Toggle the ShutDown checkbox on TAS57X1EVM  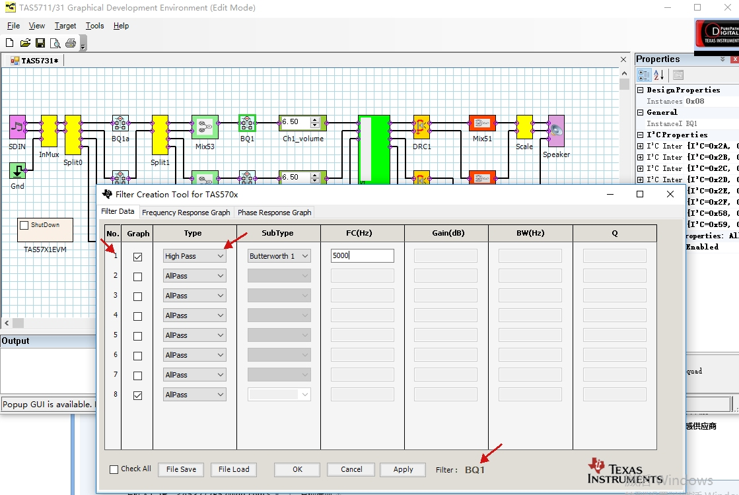[x=24, y=225]
